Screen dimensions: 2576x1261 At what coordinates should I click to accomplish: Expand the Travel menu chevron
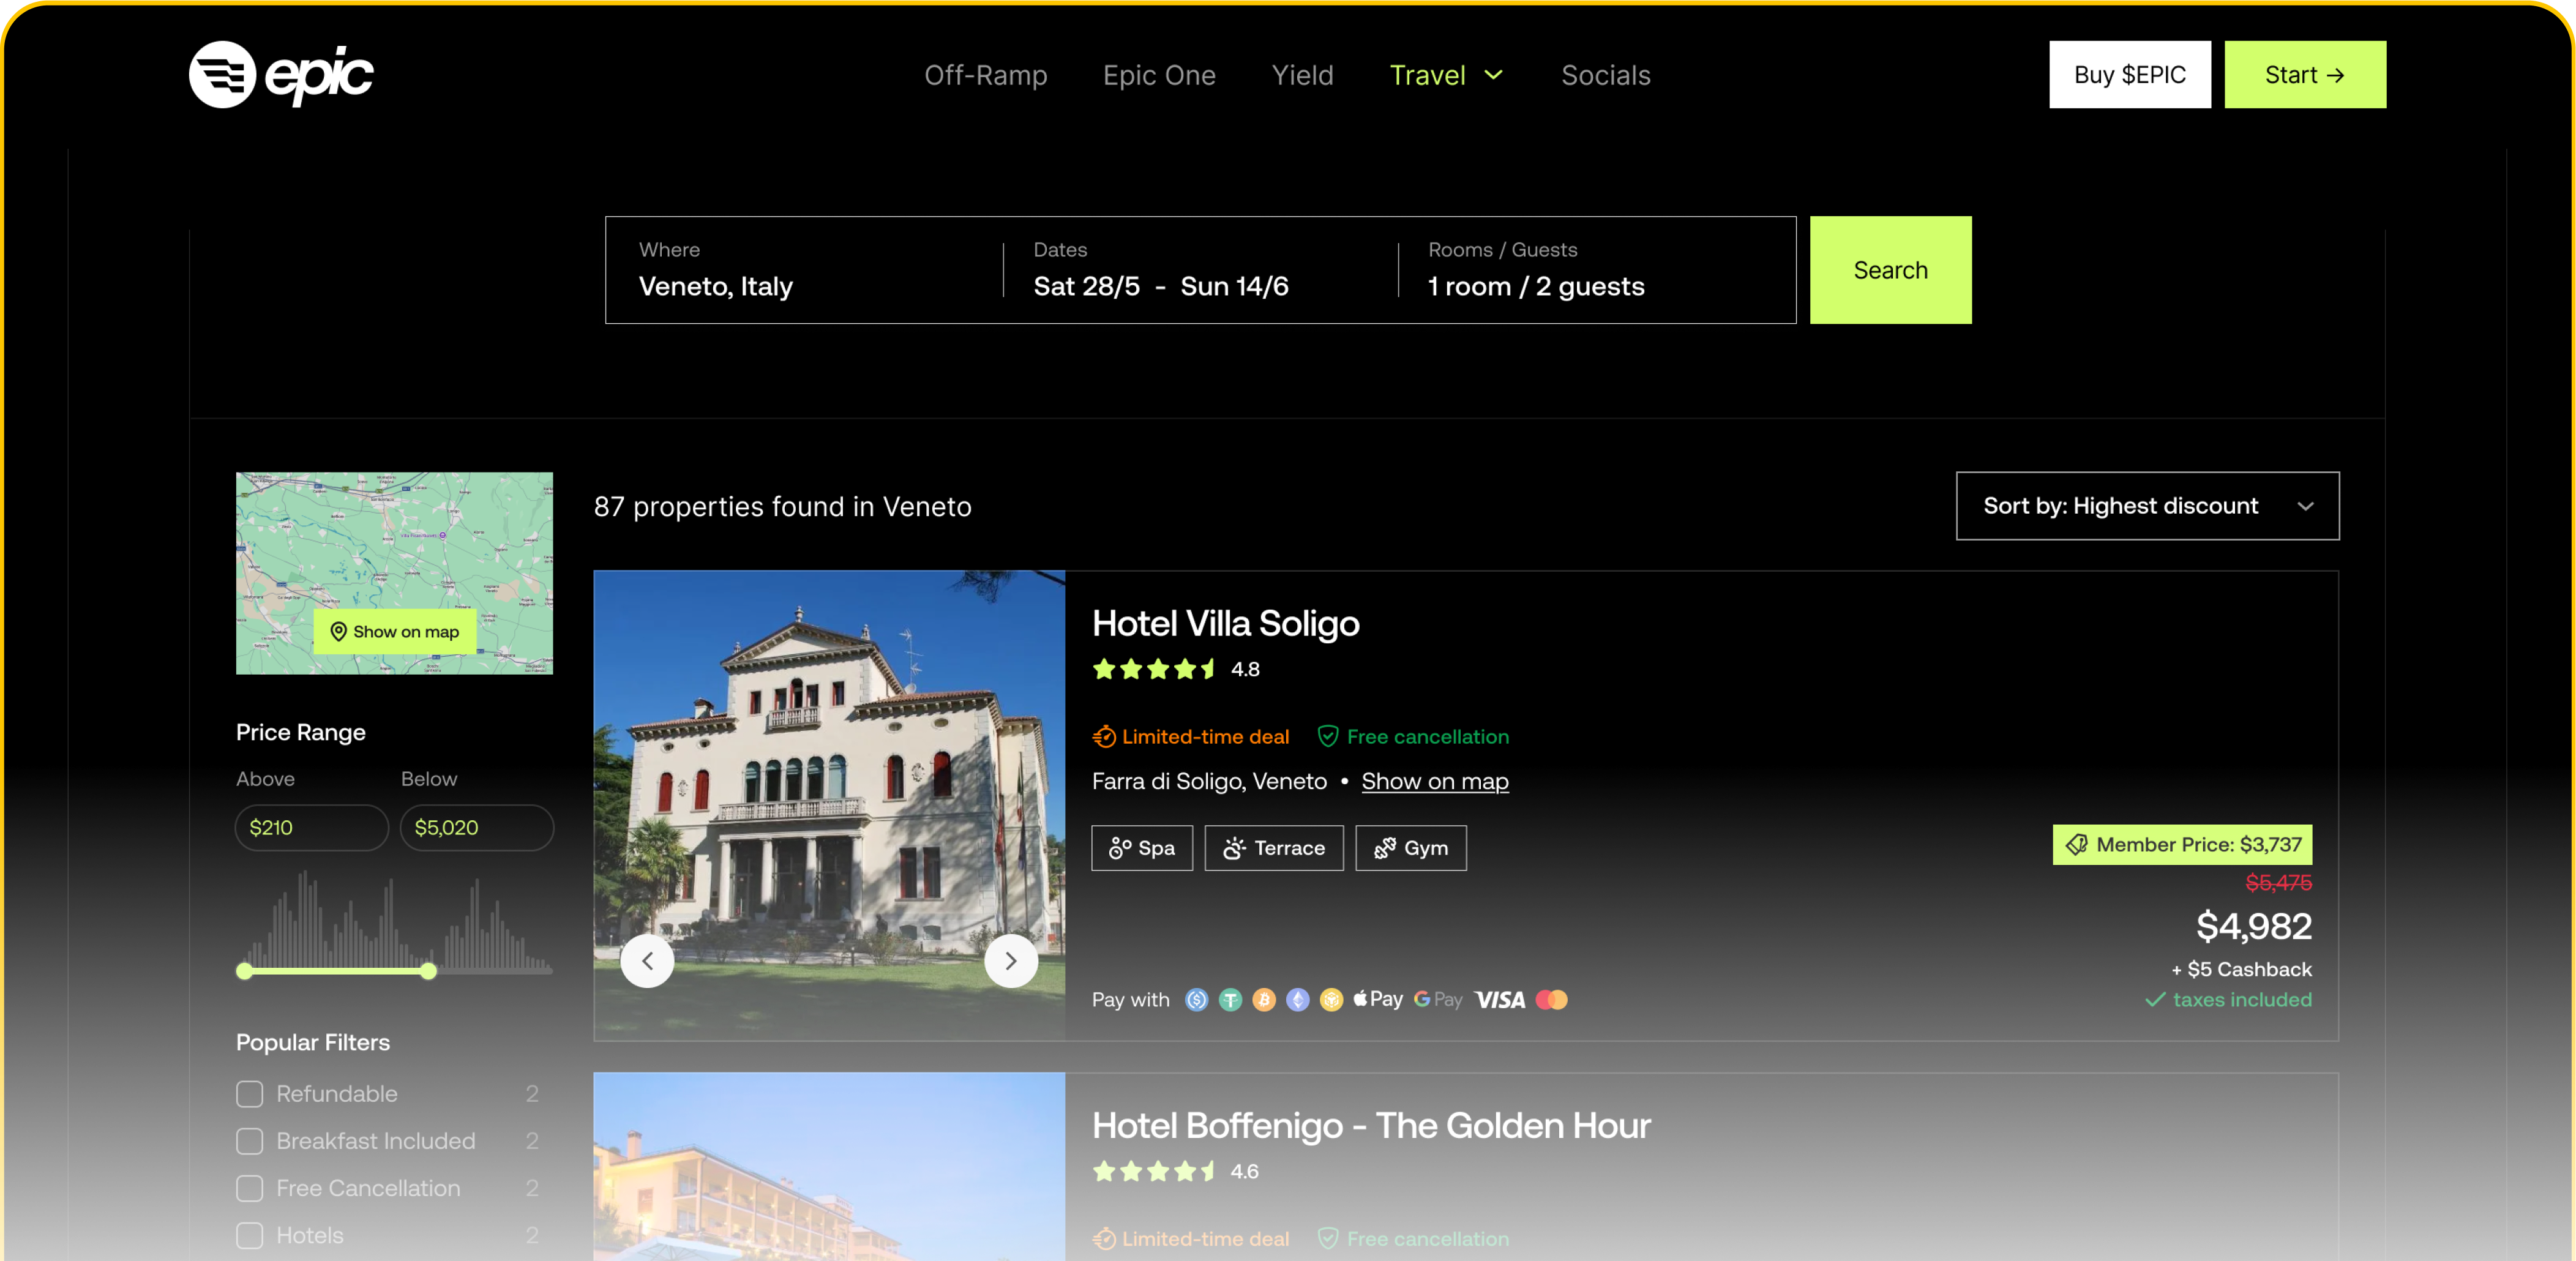click(x=1493, y=75)
